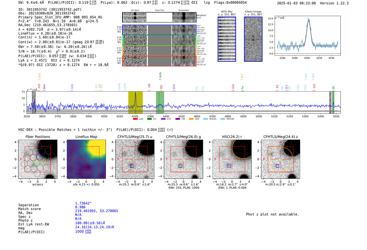Click the CIII legend color swatch
367x250 pixels.
click(x=178, y=119)
